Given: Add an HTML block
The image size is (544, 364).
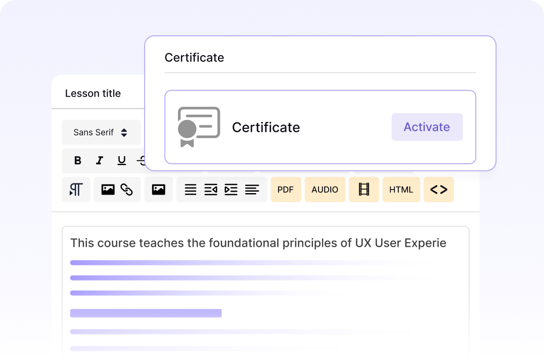Looking at the screenshot, I should point(401,190).
